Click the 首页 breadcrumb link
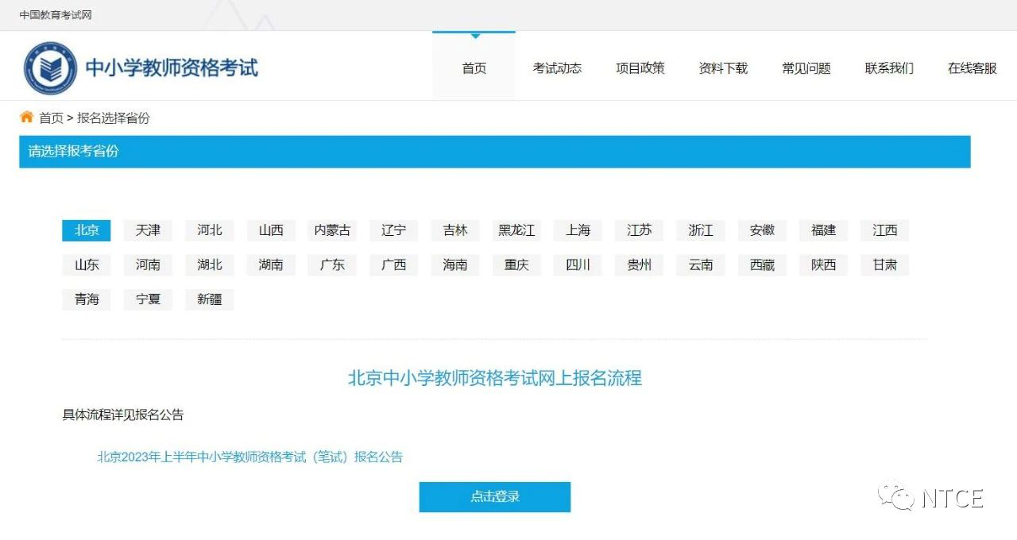Image resolution: width=1017 pixels, height=540 pixels. [x=50, y=118]
